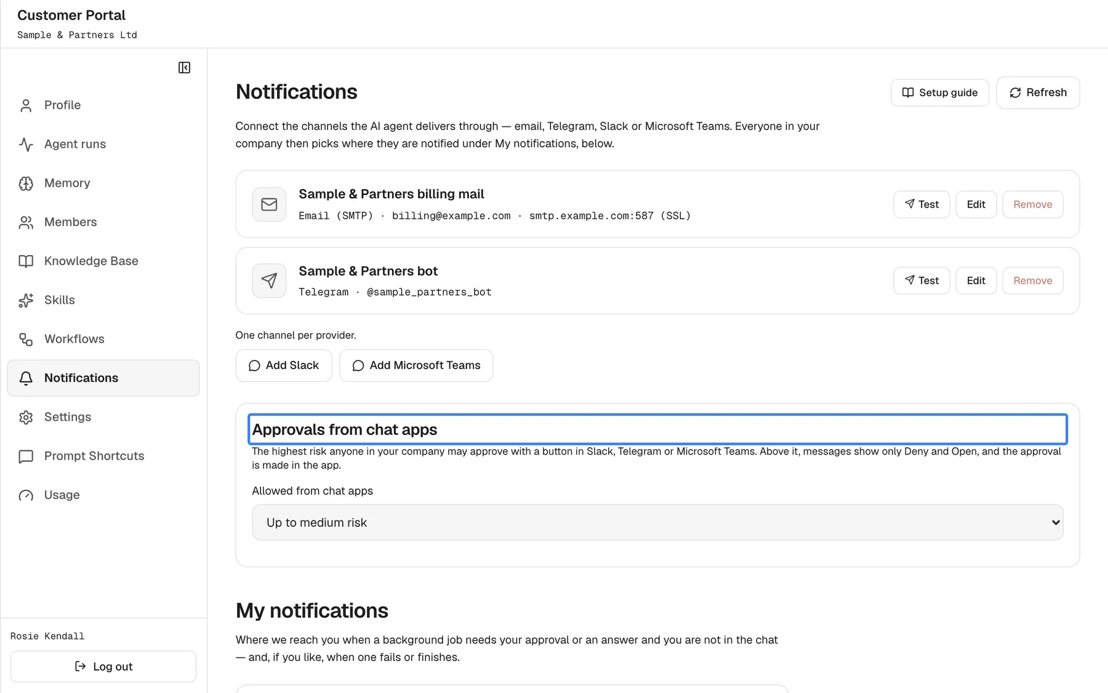Test the Sample & Partners bot channel
Image resolution: width=1108 pixels, height=693 pixels.
point(921,280)
